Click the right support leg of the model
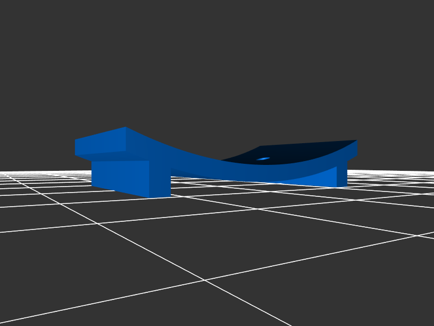 click(342, 175)
